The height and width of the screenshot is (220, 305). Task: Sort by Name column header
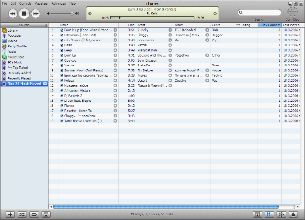[88, 25]
